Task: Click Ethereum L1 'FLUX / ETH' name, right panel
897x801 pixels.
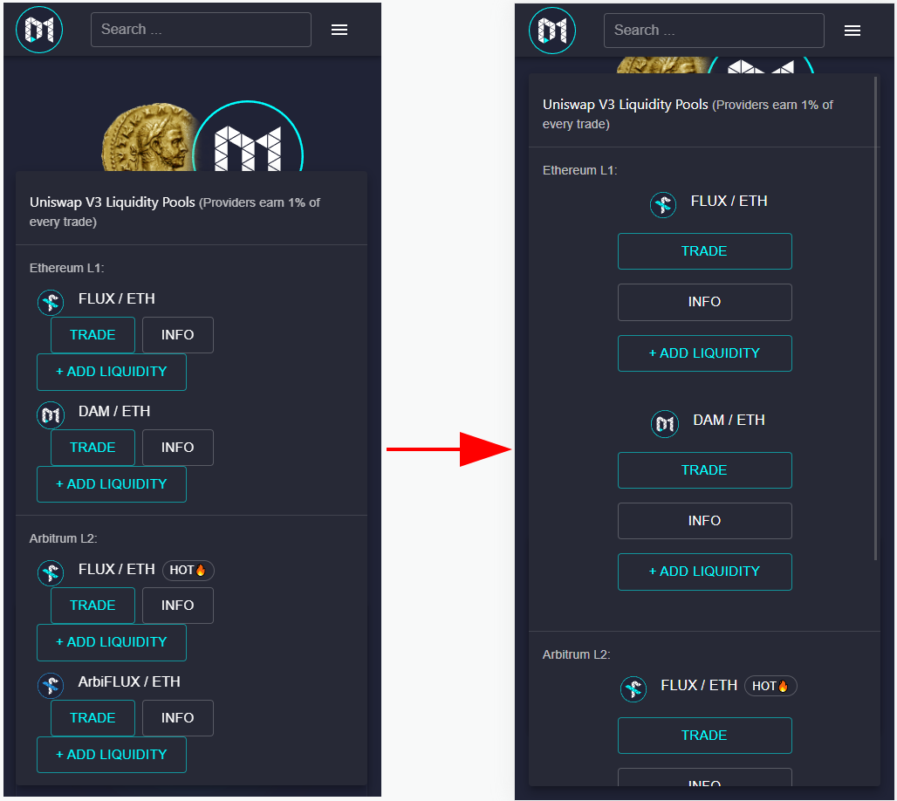Action: click(x=729, y=202)
